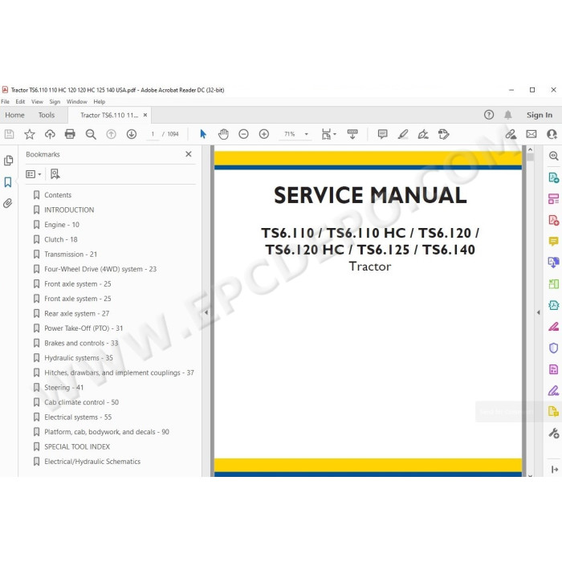Open Hydraulic systems - 35 bookmark

click(79, 358)
